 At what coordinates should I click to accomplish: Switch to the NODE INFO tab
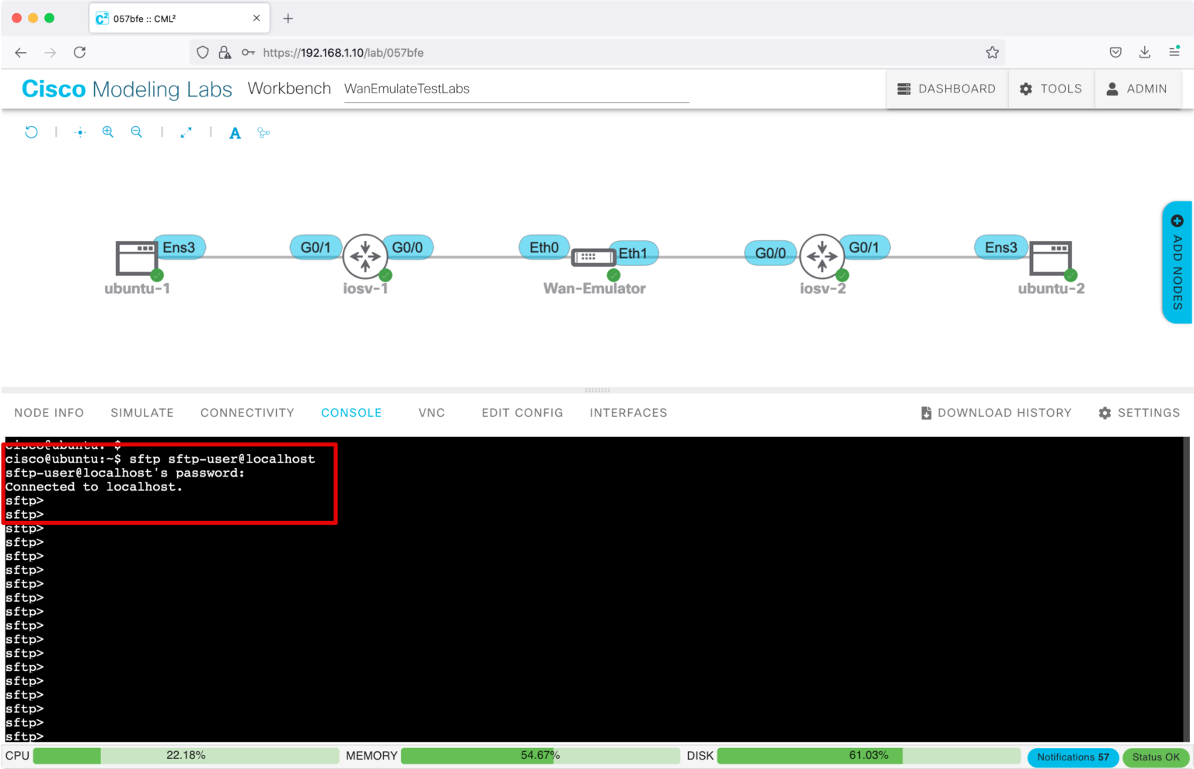click(x=49, y=413)
